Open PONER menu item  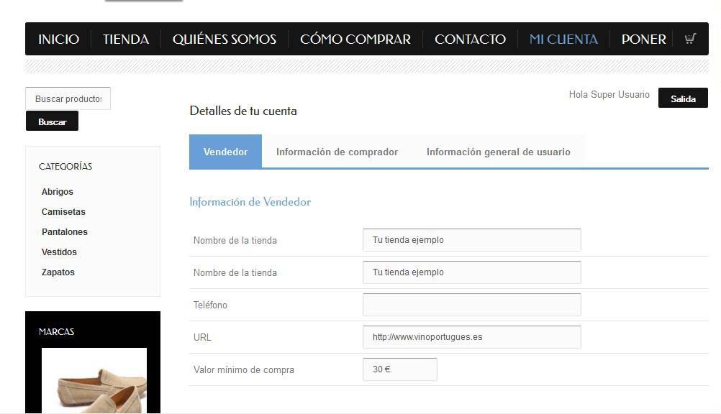click(643, 39)
